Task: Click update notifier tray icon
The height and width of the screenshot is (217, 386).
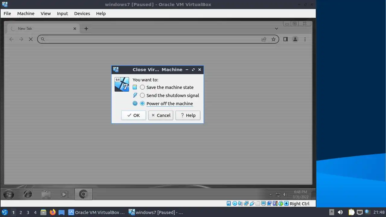Action: pyautogui.click(x=367, y=212)
